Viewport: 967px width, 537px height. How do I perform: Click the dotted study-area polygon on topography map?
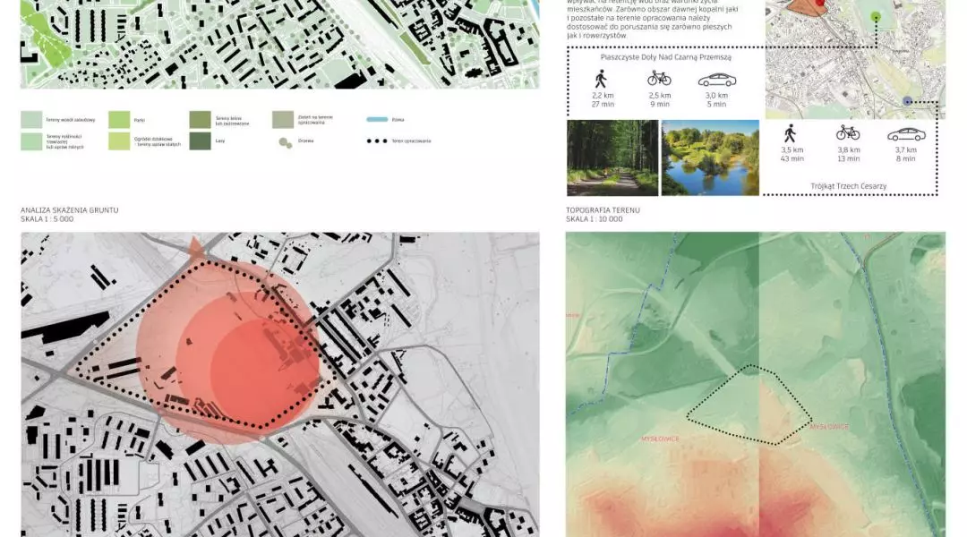coord(749,405)
